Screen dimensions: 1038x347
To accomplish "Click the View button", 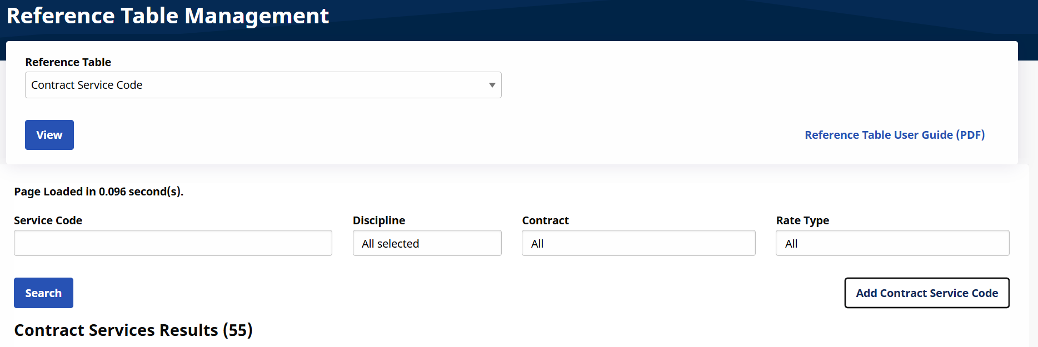I will (x=49, y=135).
